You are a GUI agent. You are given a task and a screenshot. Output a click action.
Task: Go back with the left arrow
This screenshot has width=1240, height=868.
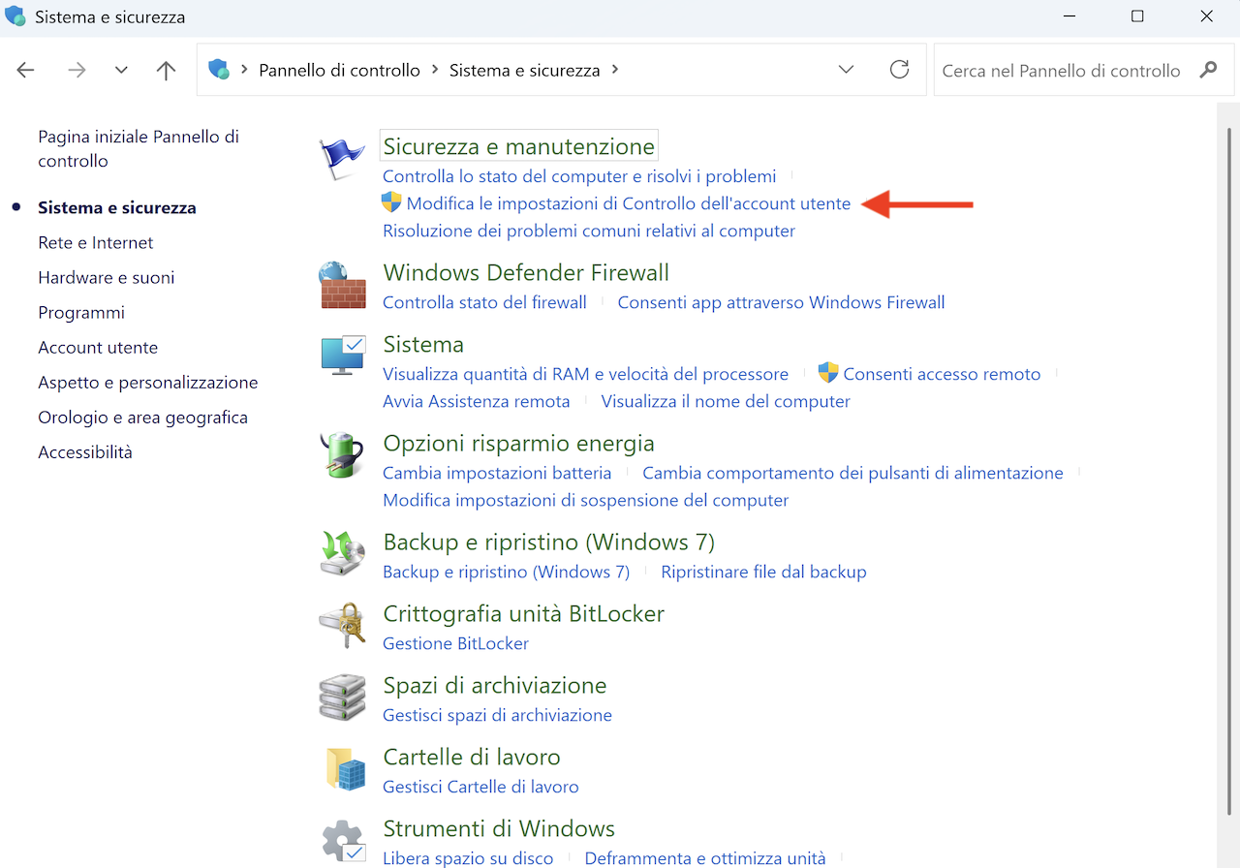coord(26,70)
